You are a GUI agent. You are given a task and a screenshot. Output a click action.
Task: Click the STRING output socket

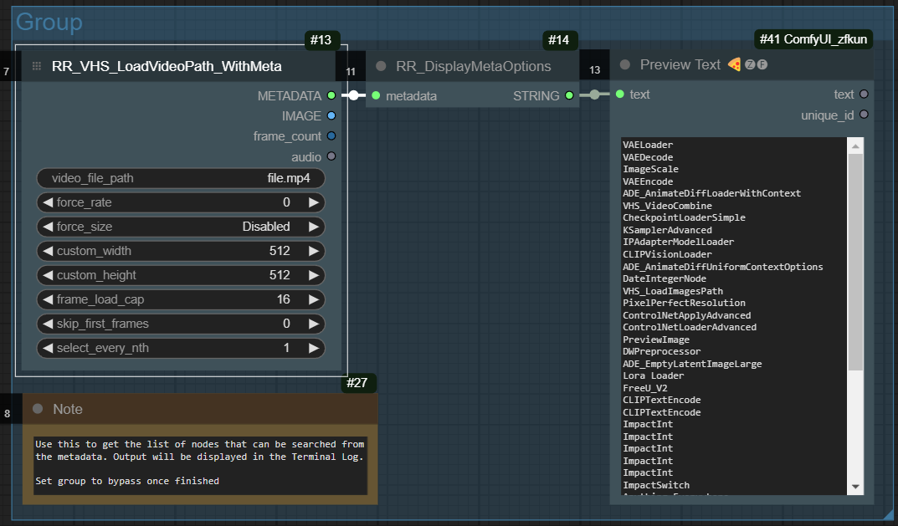click(569, 95)
